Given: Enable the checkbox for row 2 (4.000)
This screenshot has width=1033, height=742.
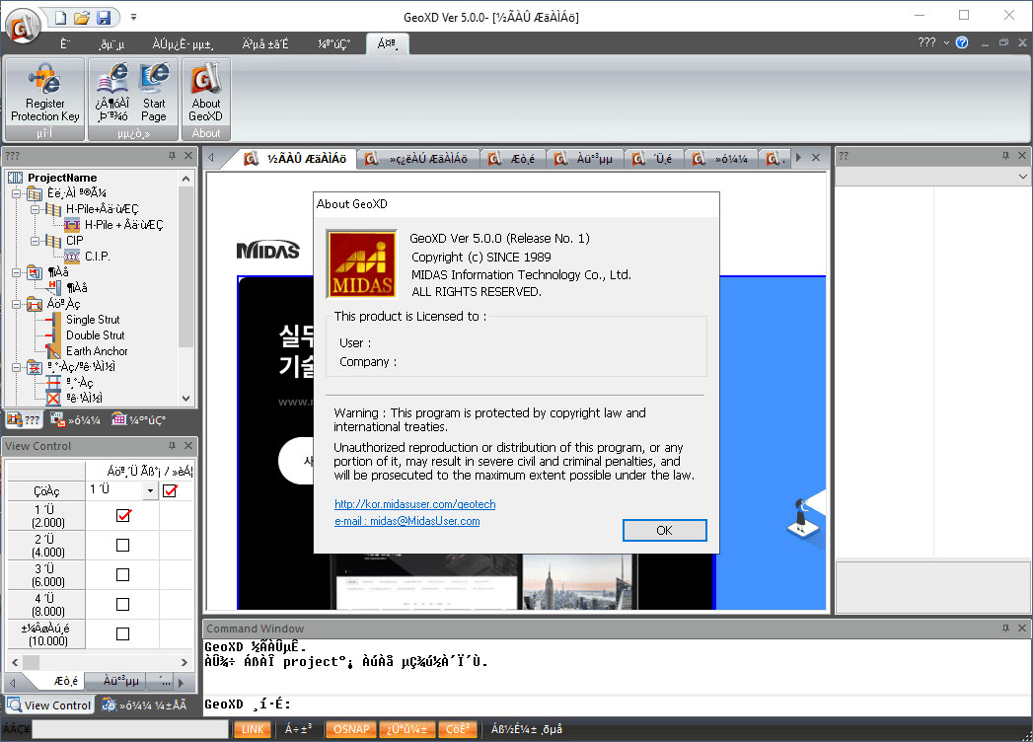Looking at the screenshot, I should pyautogui.click(x=123, y=545).
